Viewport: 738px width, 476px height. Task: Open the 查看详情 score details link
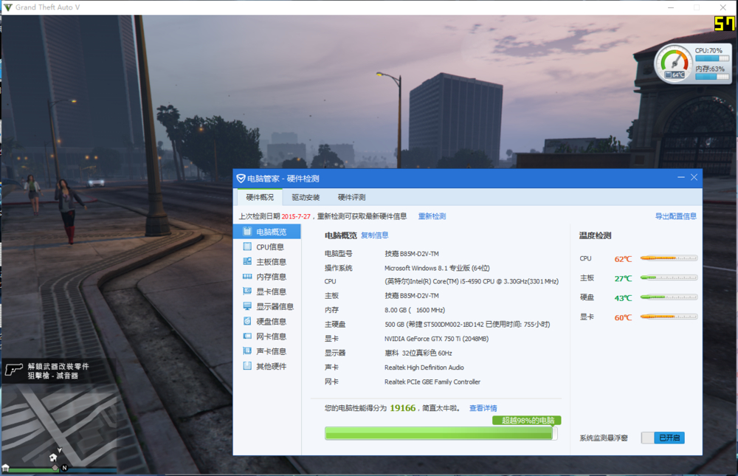click(x=483, y=408)
